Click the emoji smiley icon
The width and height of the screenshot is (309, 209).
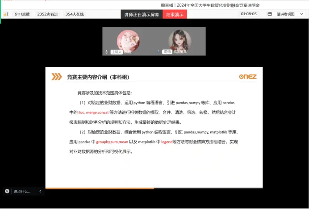pos(7,191)
